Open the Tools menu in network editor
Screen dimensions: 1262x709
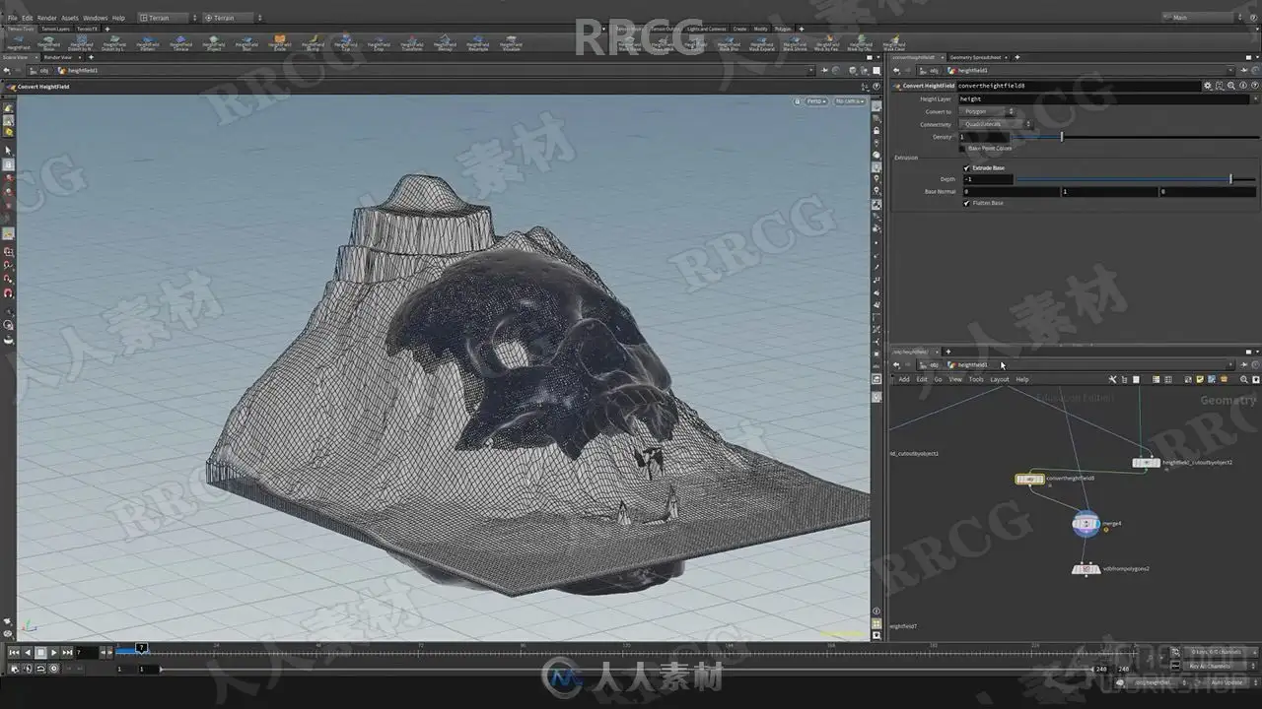(976, 379)
